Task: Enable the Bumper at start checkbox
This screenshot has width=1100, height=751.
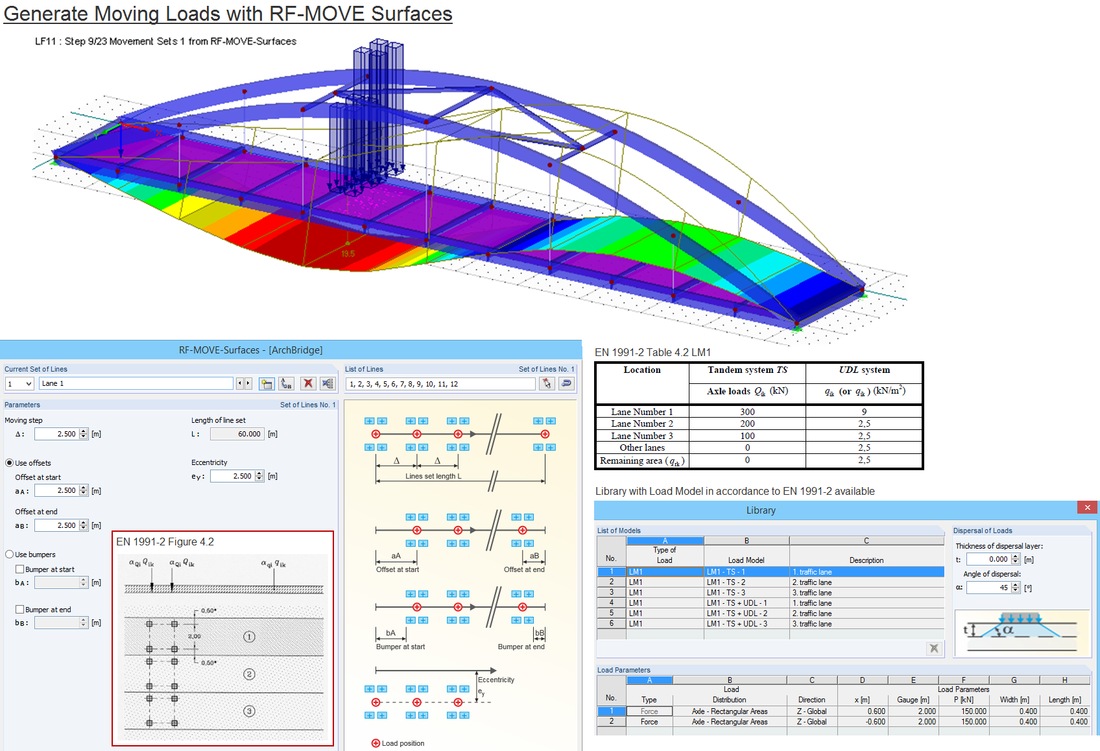Action: [19, 569]
